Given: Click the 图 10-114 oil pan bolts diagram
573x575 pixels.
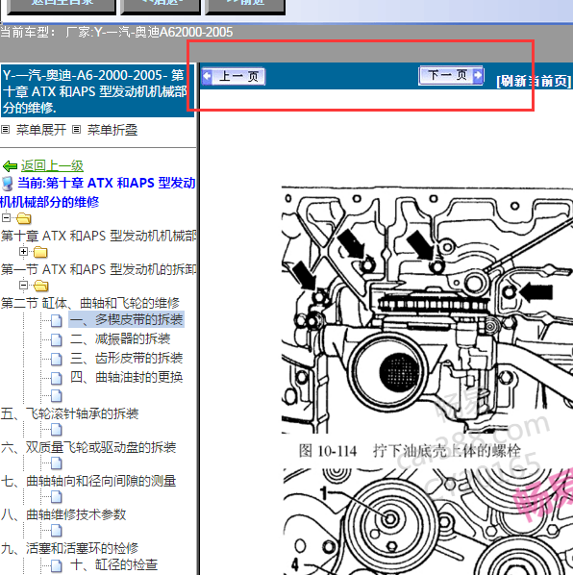Looking at the screenshot, I should 427,310.
